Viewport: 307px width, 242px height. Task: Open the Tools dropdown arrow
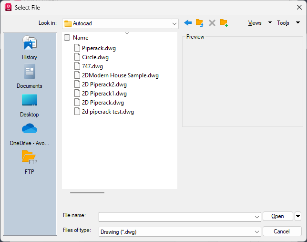[x=298, y=22]
